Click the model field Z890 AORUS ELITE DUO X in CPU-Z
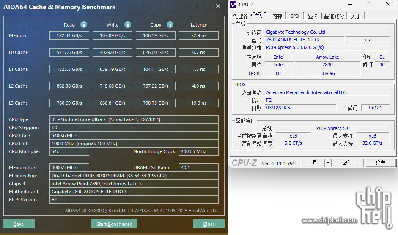 [x=305, y=40]
